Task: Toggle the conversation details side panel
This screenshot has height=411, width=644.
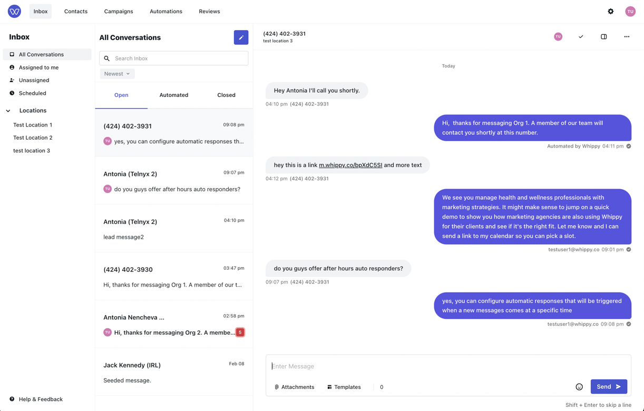Action: (x=603, y=37)
